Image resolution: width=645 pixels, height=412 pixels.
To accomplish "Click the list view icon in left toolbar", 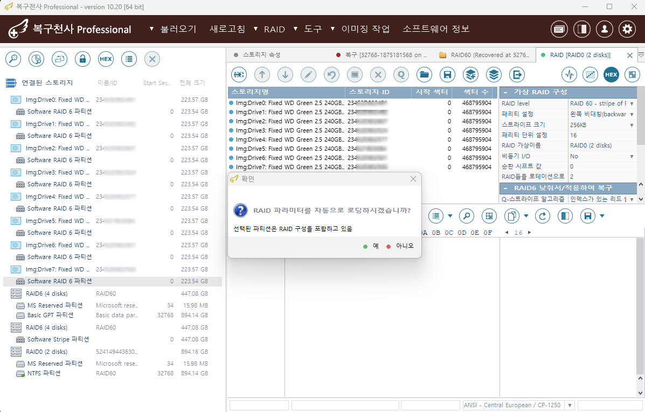I will point(129,59).
